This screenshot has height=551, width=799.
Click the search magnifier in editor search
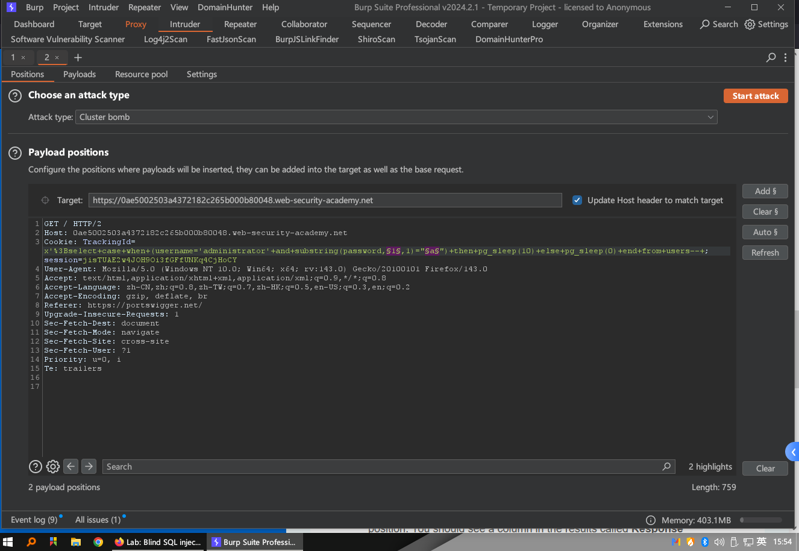click(x=666, y=467)
